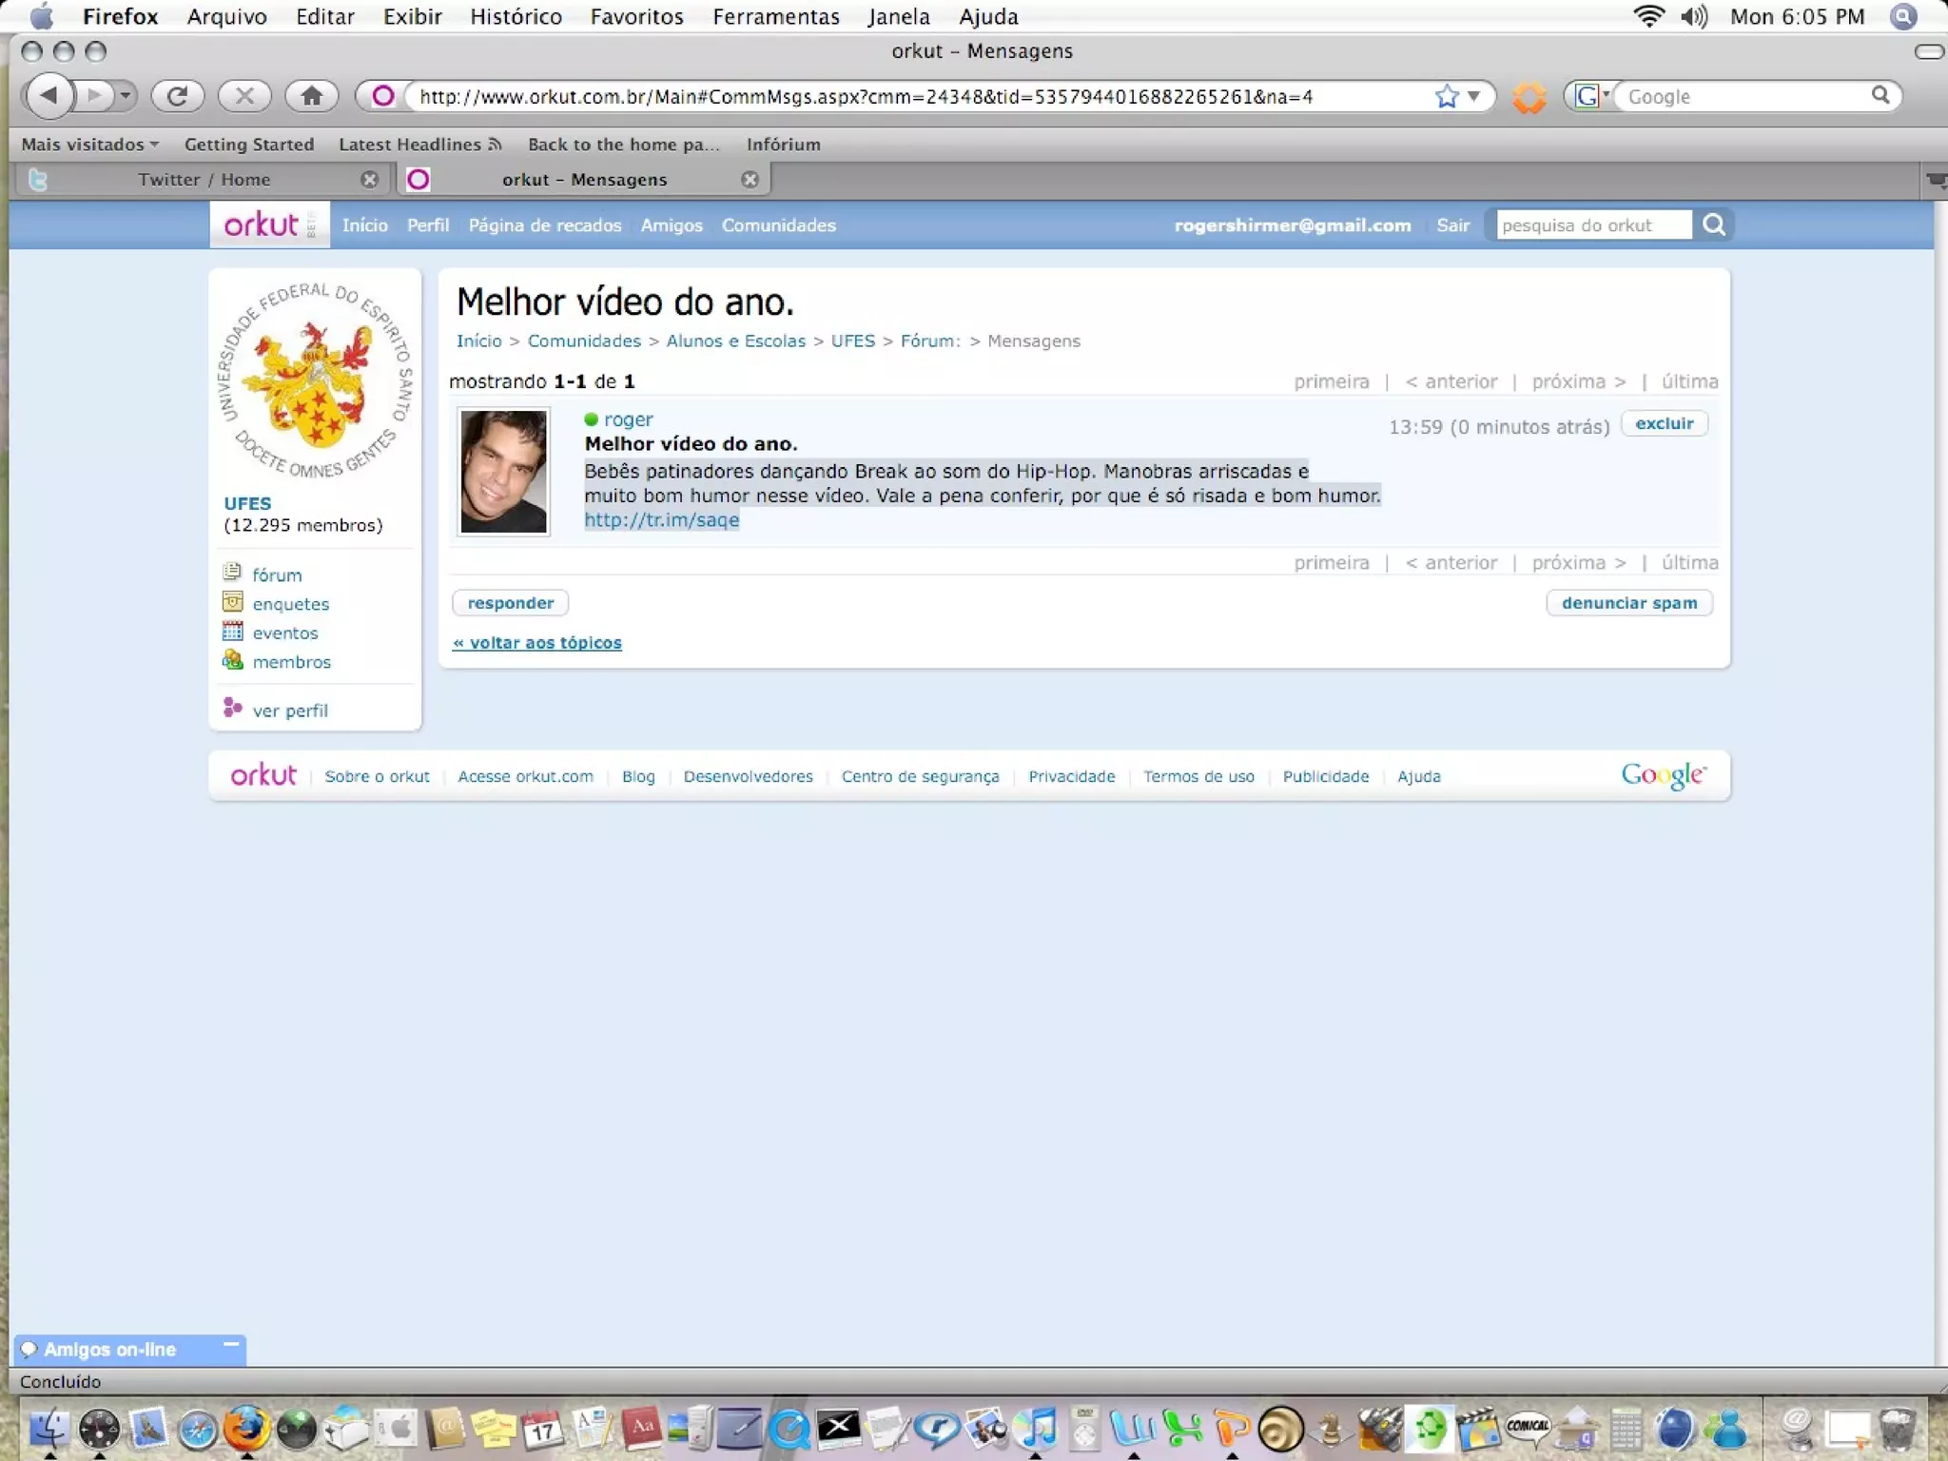Open the http://tr.im/saqe link
The height and width of the screenshot is (1461, 1948).
(661, 520)
